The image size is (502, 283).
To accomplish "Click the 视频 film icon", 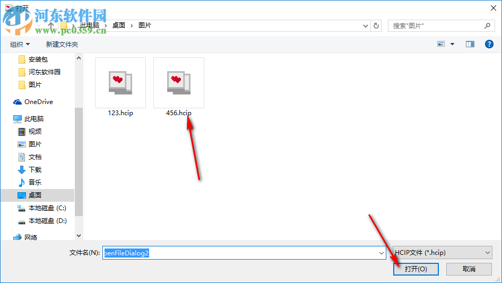I will pyautogui.click(x=21, y=131).
